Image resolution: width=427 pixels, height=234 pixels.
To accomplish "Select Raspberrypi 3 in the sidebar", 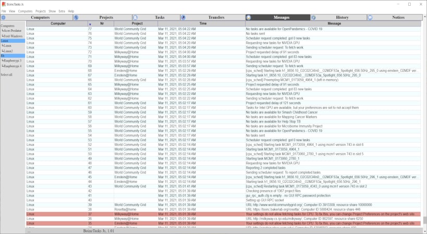I will click(13, 60).
